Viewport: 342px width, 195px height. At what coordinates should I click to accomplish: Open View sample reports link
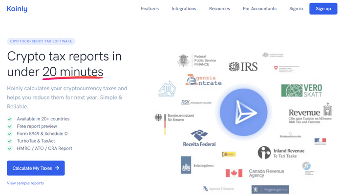[x=25, y=183]
